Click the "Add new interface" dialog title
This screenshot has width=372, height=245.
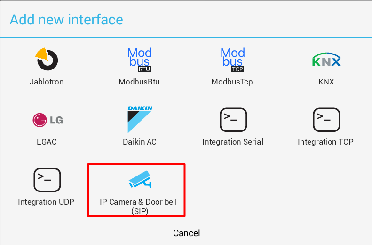pyautogui.click(x=66, y=19)
